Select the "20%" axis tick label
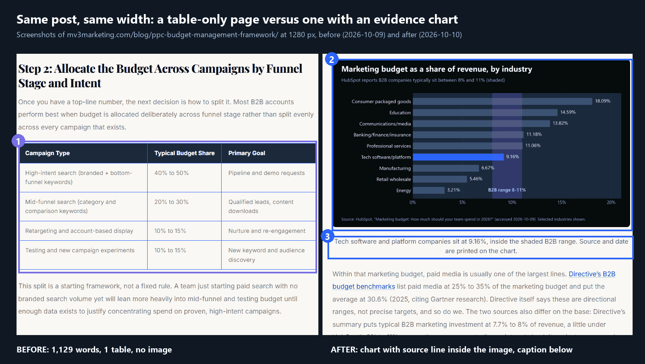Image resolution: width=645 pixels, height=364 pixels. 611,202
